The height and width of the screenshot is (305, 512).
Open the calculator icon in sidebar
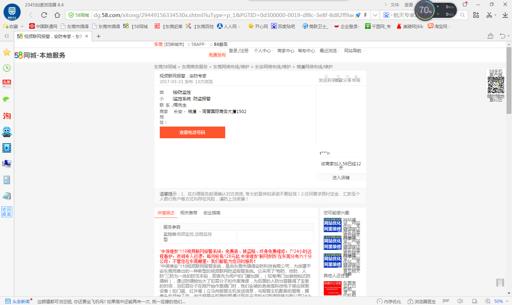pyautogui.click(x=7, y=180)
